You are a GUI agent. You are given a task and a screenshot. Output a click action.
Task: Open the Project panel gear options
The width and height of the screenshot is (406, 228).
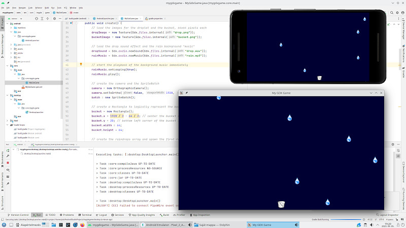pyautogui.click(x=54, y=19)
